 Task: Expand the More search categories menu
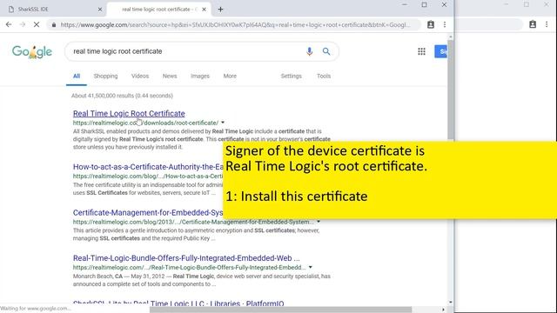pos(230,76)
